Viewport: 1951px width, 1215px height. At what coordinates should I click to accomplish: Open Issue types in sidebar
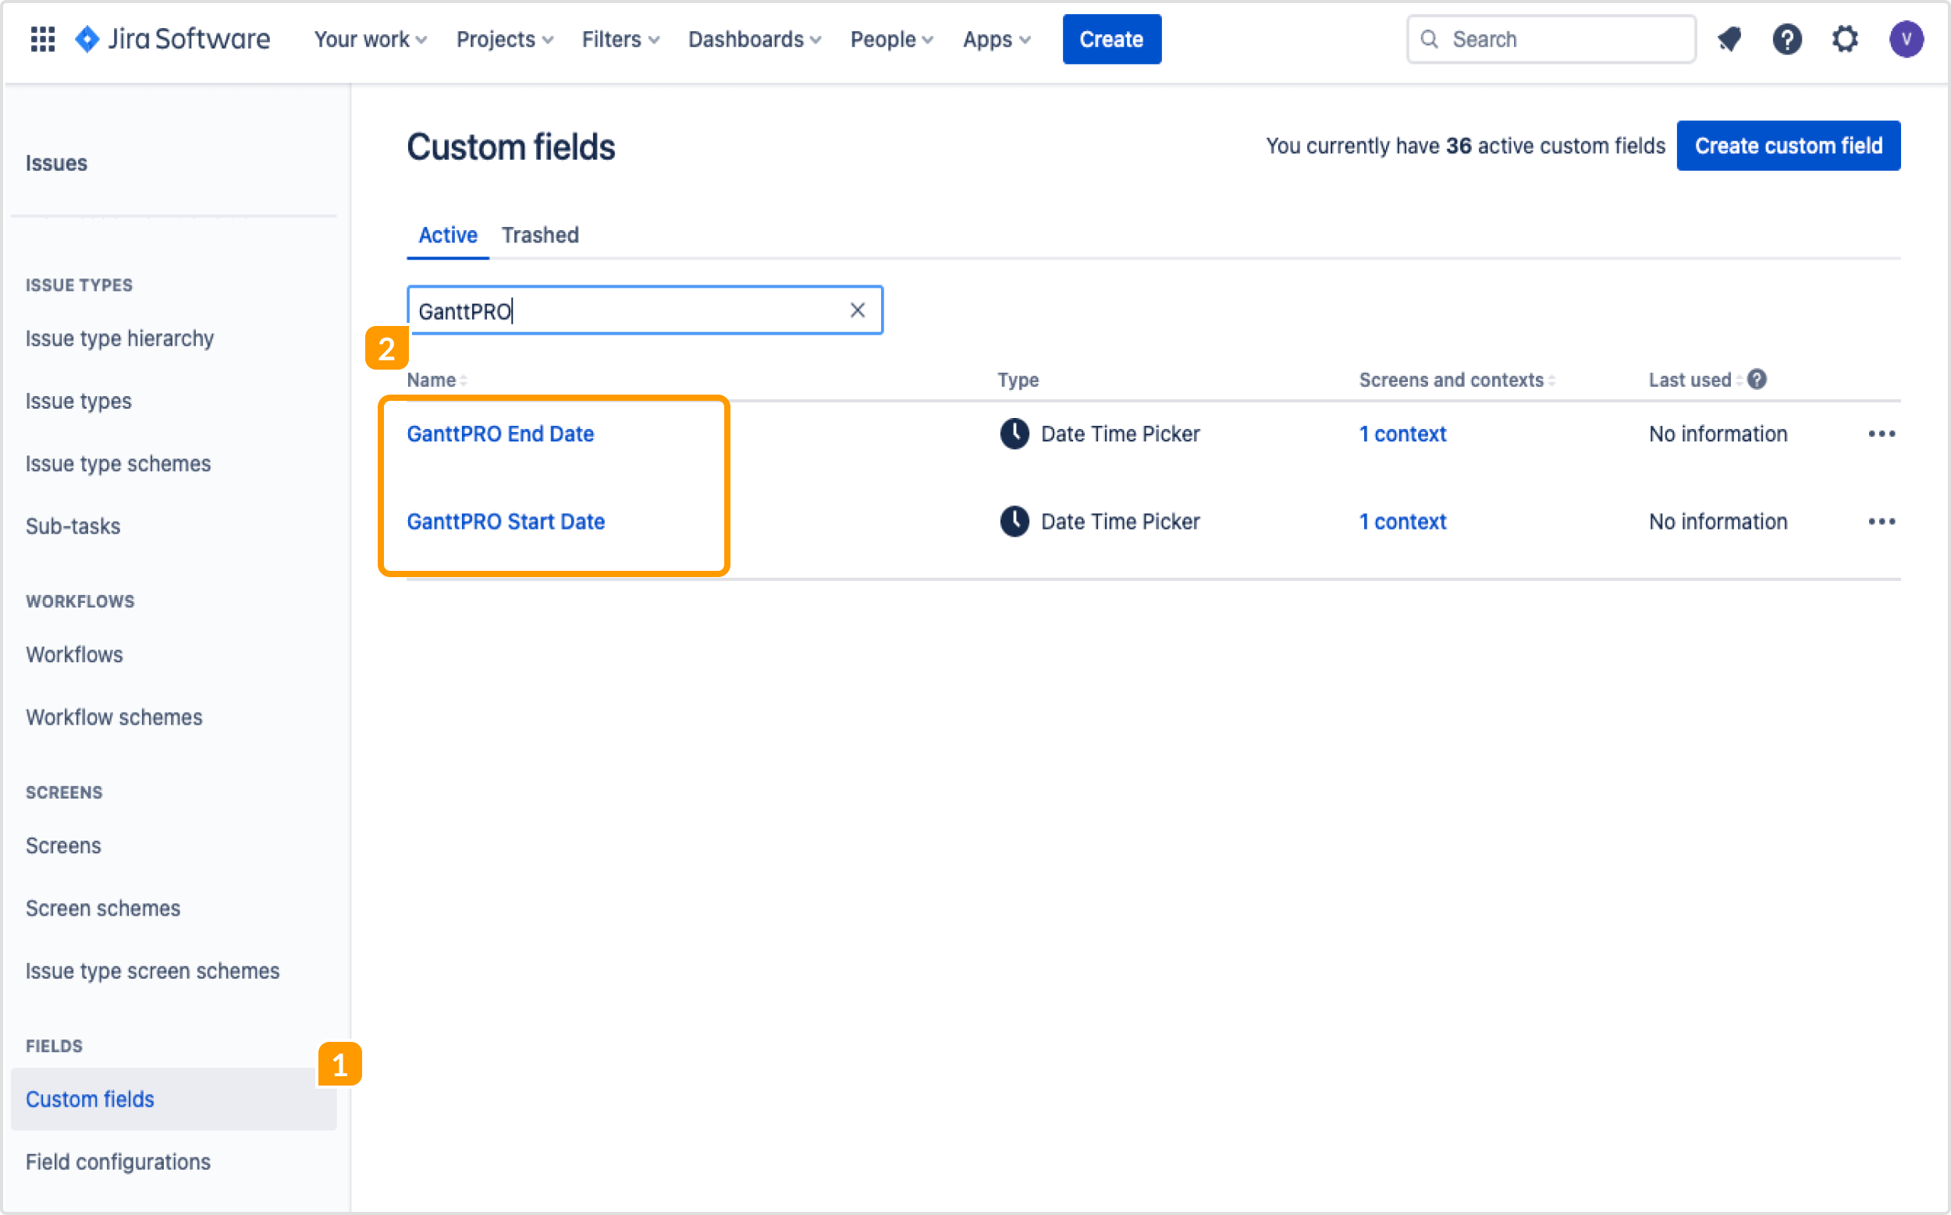(79, 401)
